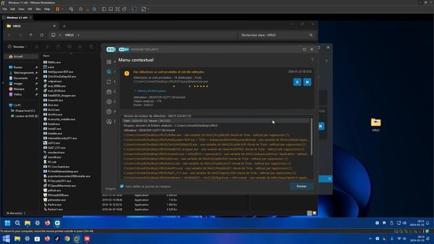Open the VMware Edit menu
This screenshot has height=244, width=434.
(x=12, y=9)
